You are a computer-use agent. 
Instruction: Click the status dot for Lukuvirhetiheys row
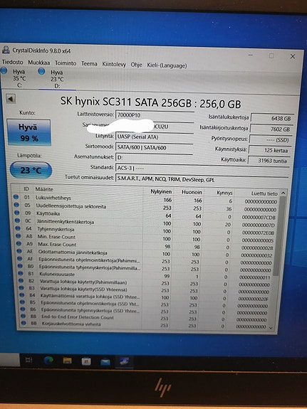click(x=16, y=197)
